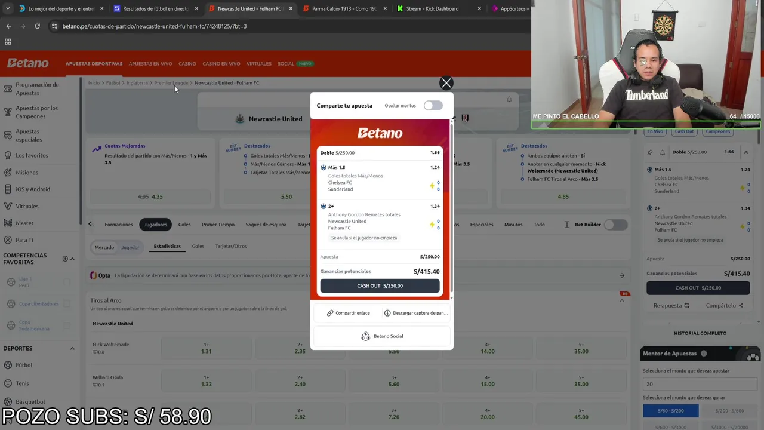
Task: Switch to Saques de esquina tab
Action: 266,225
